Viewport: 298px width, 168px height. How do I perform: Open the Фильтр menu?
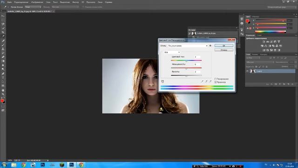(x=75, y=2)
